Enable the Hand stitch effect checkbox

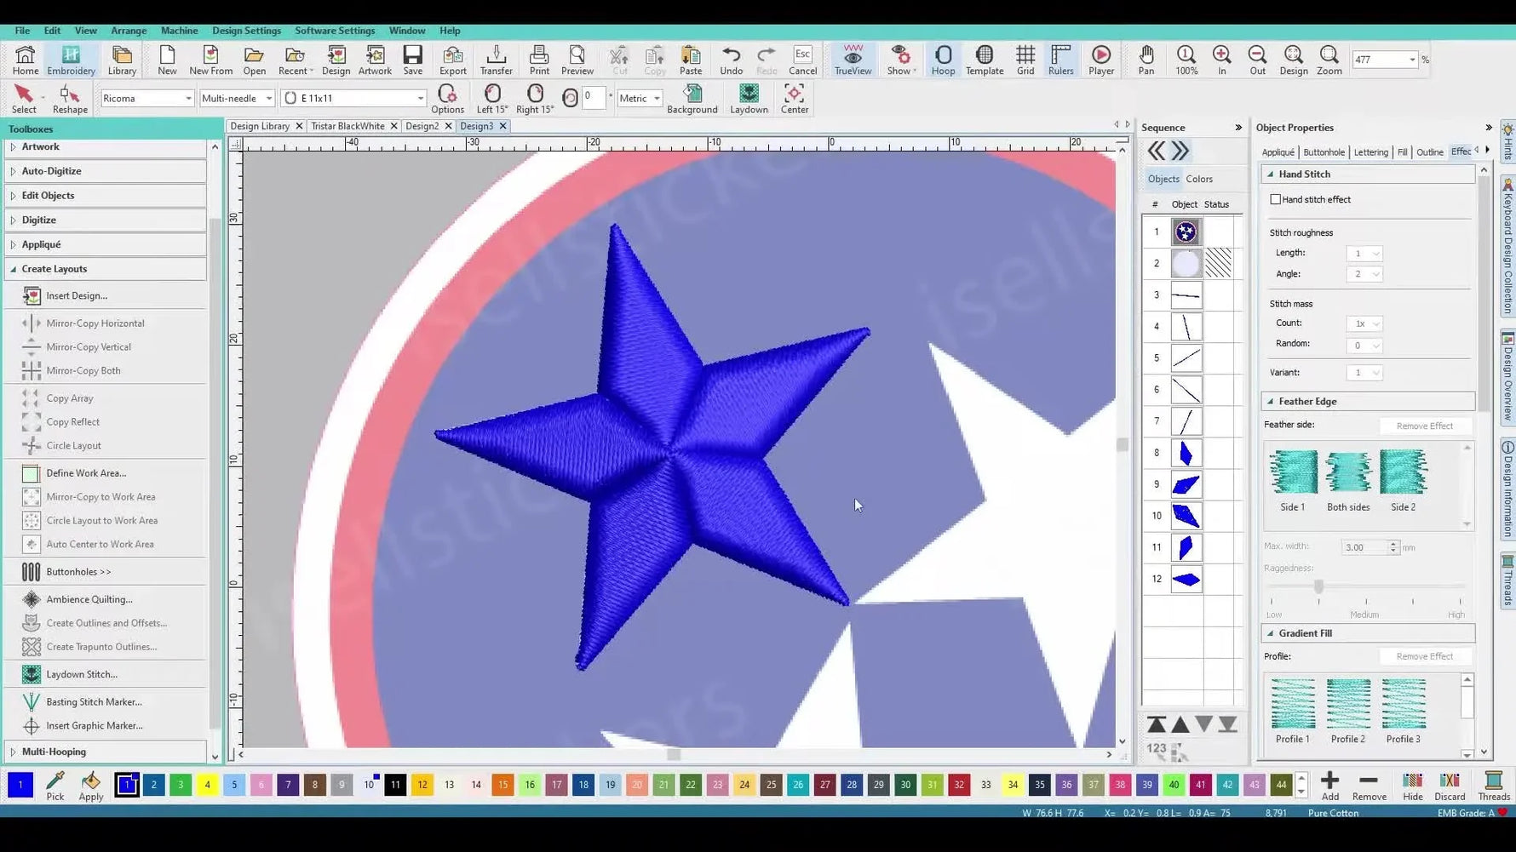pos(1275,199)
